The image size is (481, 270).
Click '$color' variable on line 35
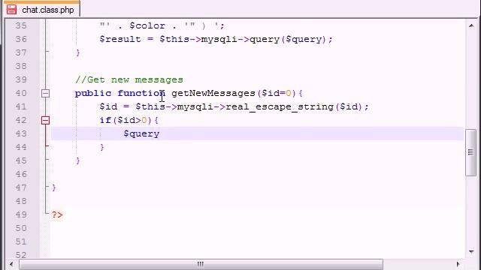[147, 25]
